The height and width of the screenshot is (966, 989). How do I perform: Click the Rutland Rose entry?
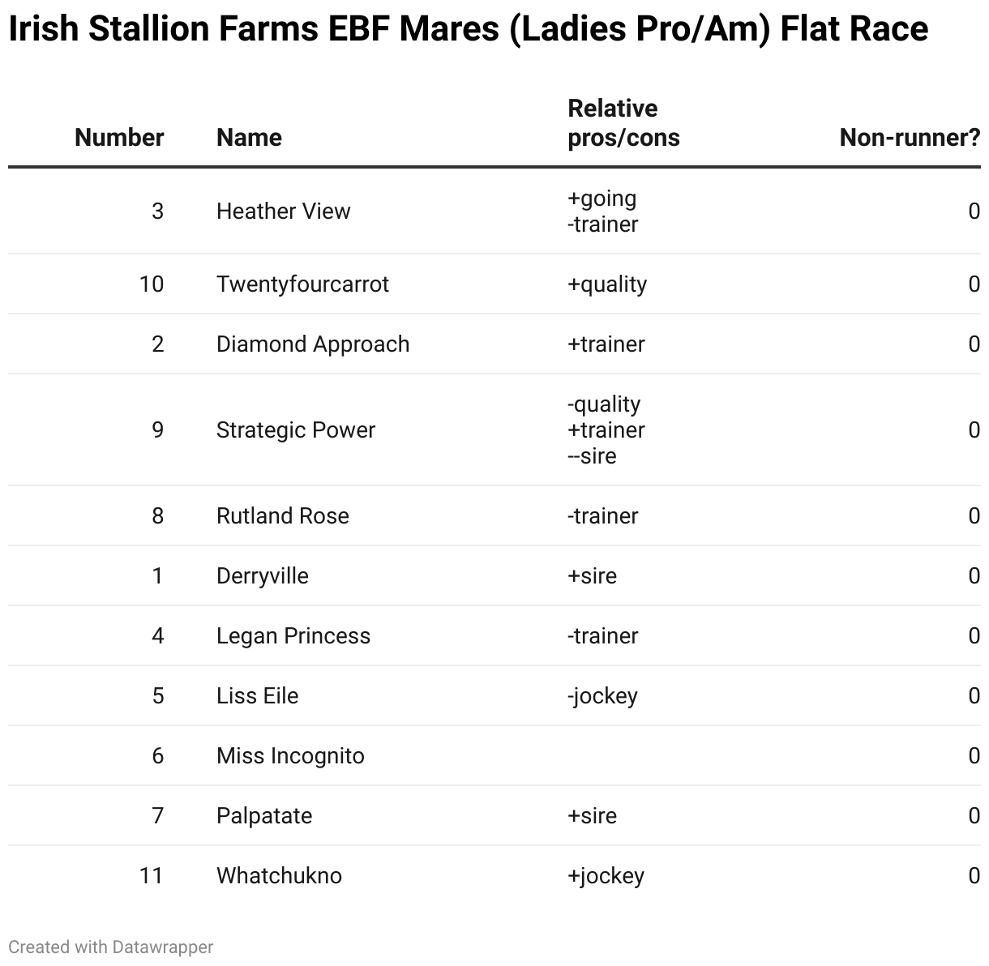(x=282, y=516)
